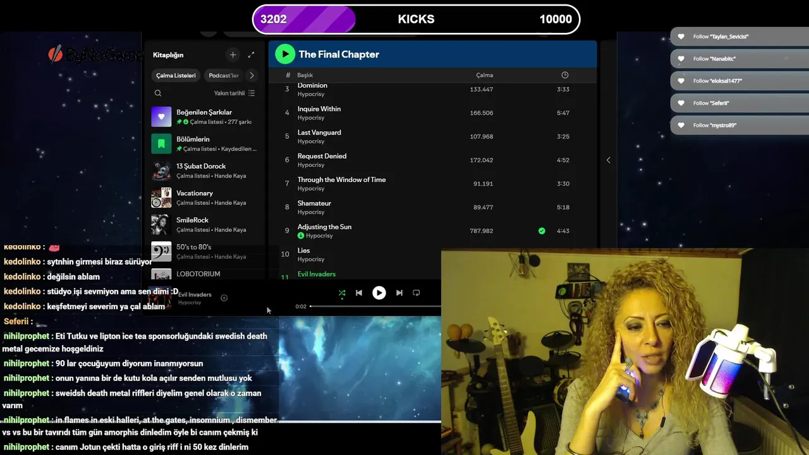Image resolution: width=809 pixels, height=455 pixels.
Task: Show more library filters with right chevron
Action: [252, 75]
